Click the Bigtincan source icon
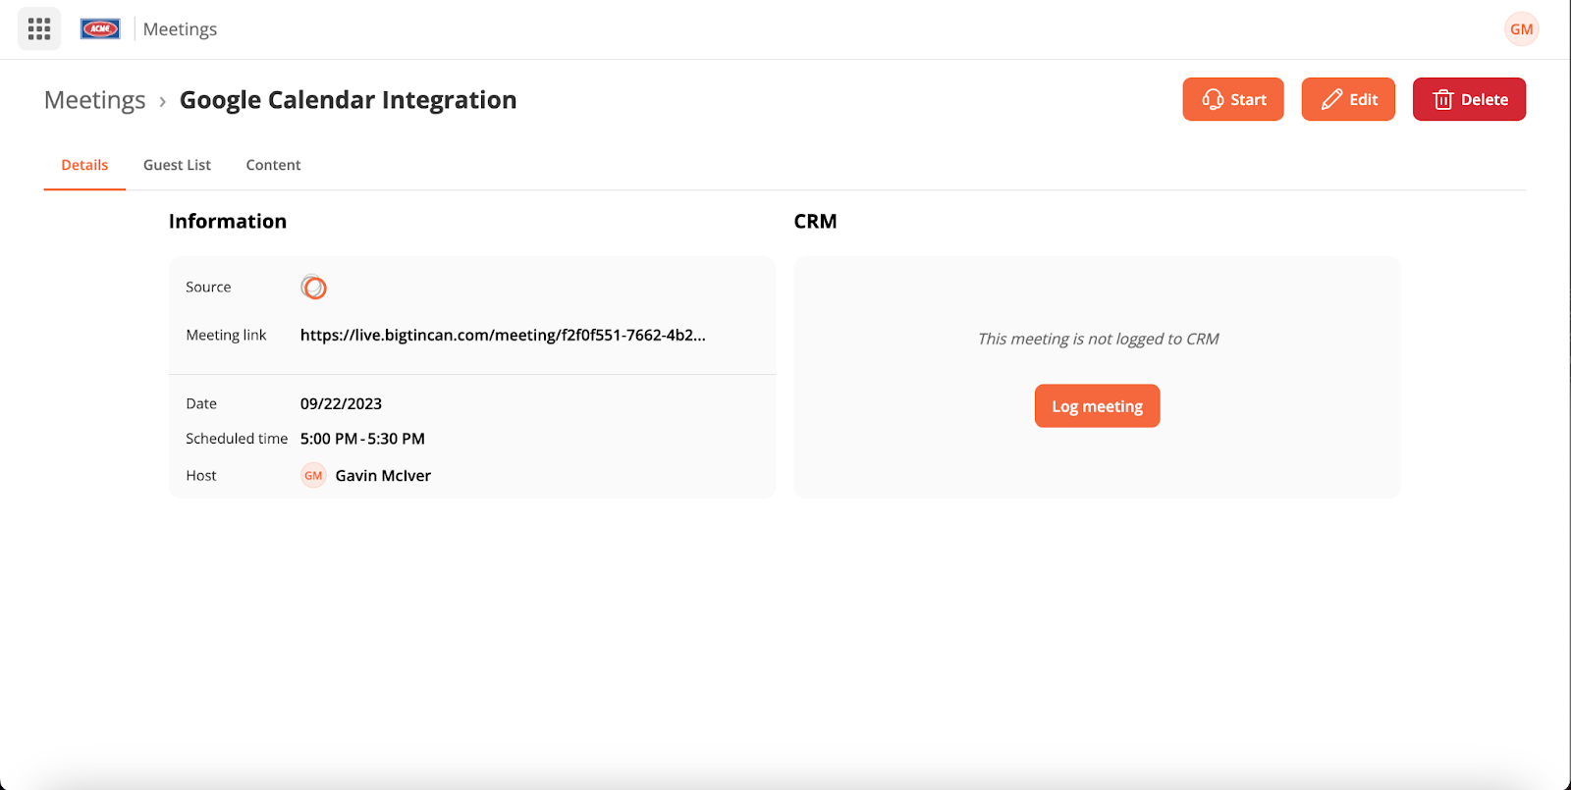Screen dimensions: 1571x790 coord(313,288)
